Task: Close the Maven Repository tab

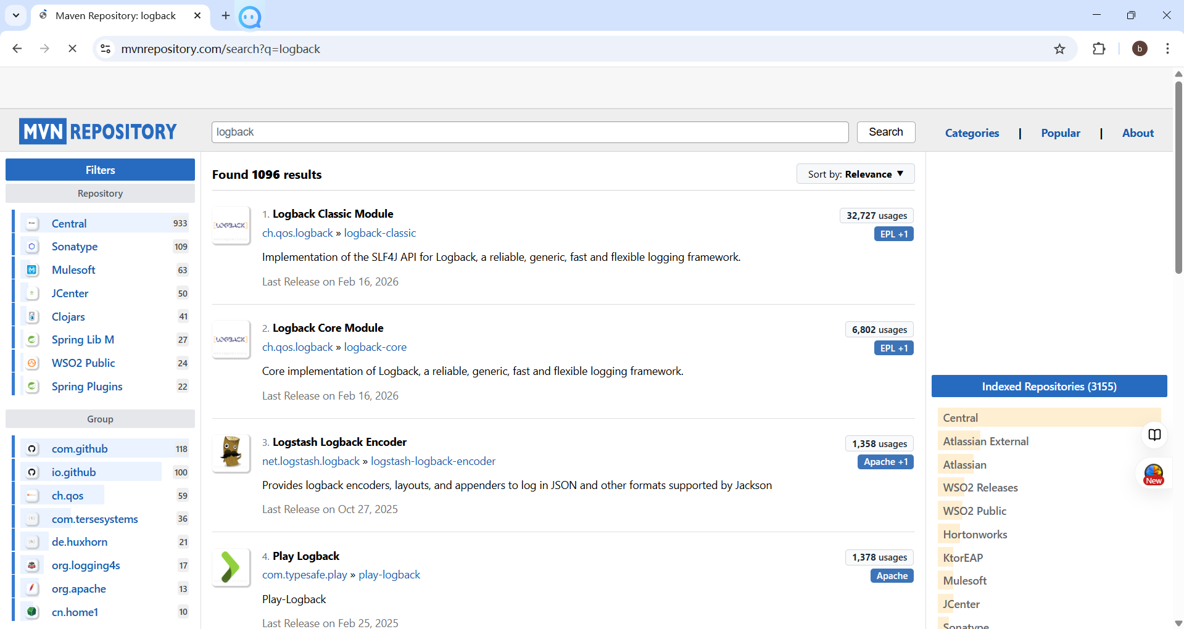Action: click(x=197, y=15)
